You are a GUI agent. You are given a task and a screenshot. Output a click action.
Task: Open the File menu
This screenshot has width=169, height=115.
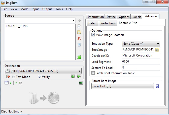tap(5, 9)
